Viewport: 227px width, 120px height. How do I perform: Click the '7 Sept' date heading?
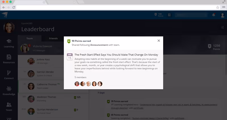101,93
